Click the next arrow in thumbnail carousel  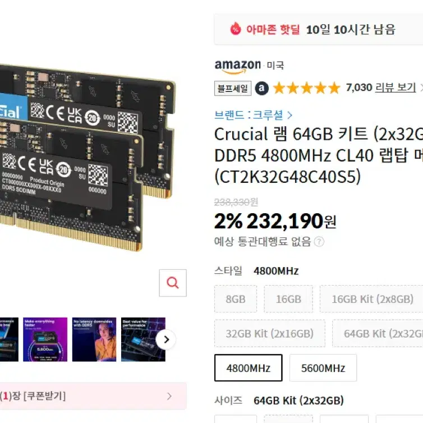coord(166,339)
